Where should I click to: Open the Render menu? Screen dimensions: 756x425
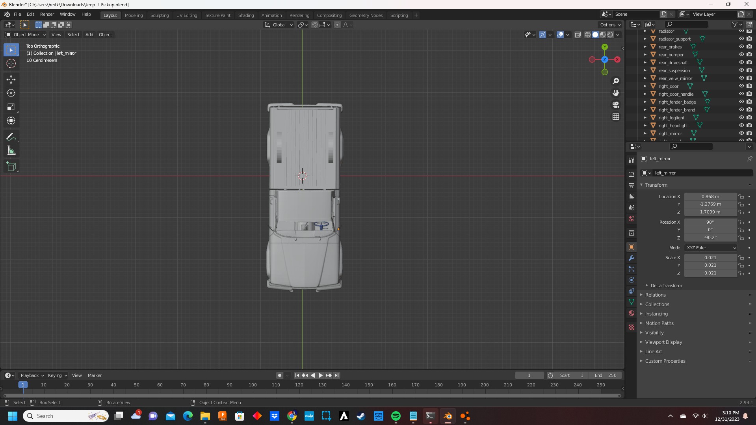coord(47,14)
